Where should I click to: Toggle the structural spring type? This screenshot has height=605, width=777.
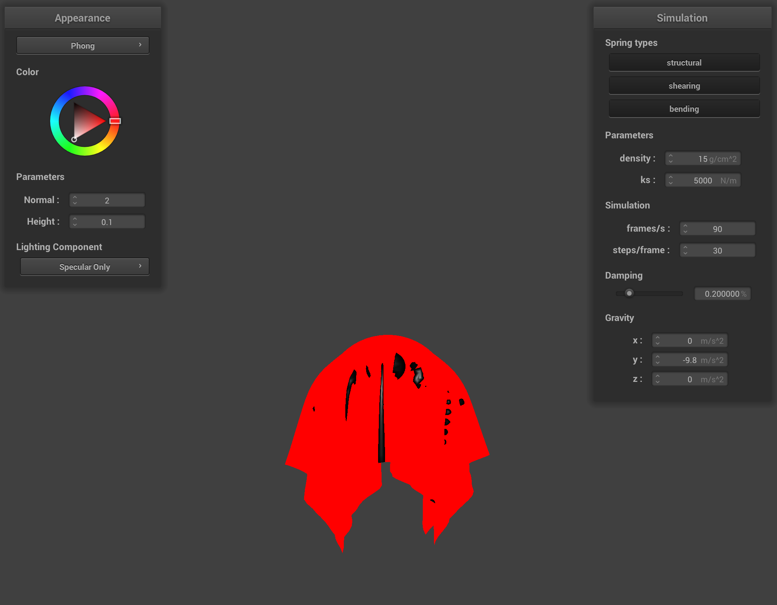click(x=684, y=62)
